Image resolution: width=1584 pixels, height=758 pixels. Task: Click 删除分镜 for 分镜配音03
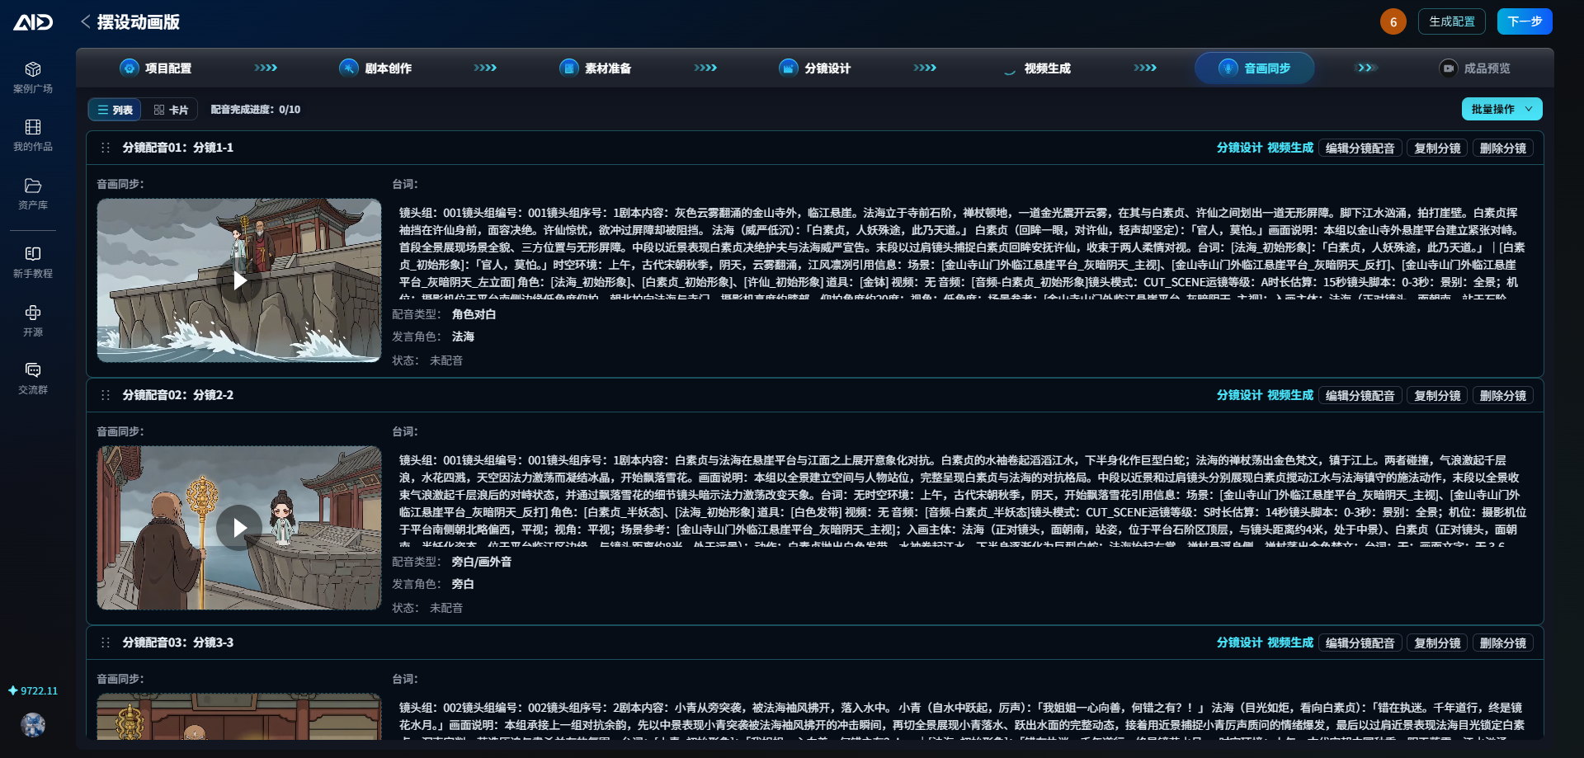click(1503, 643)
